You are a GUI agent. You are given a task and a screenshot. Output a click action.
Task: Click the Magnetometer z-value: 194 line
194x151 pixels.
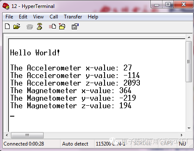[x=71, y=106]
